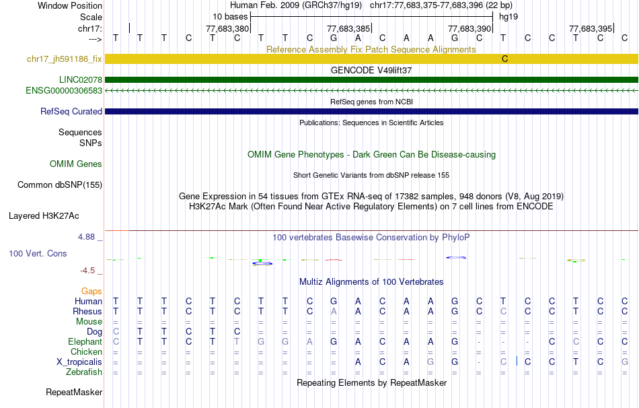The height and width of the screenshot is (408, 639).
Task: Click the SNPs track label
Action: [x=91, y=143]
